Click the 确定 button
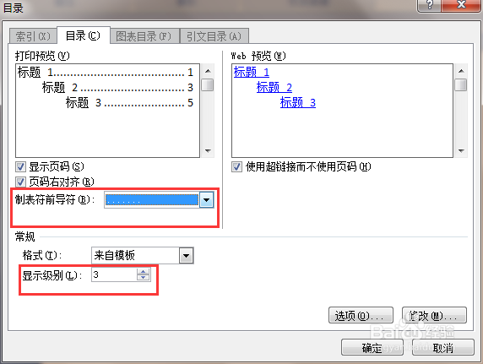 point(372,348)
